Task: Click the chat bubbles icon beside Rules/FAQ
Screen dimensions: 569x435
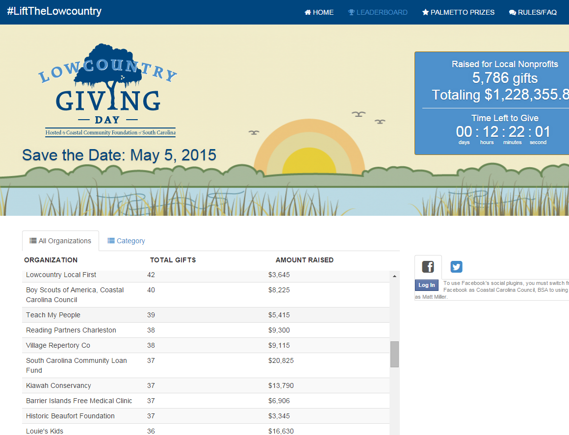Action: point(513,13)
